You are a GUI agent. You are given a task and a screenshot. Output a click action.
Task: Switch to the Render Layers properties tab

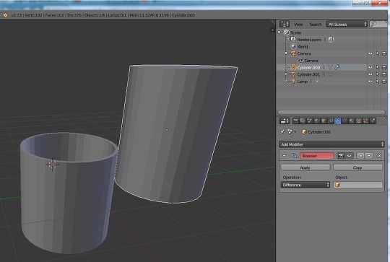point(303,121)
